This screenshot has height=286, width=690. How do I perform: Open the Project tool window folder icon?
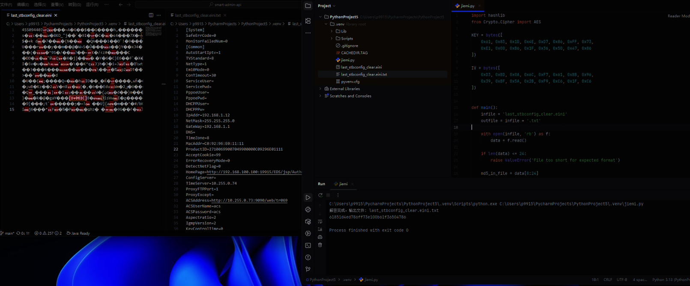[308, 6]
